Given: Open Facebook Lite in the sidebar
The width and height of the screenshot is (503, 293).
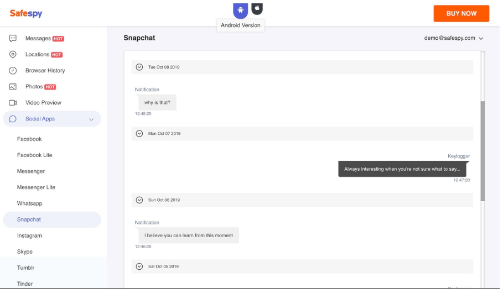Looking at the screenshot, I should (34, 155).
